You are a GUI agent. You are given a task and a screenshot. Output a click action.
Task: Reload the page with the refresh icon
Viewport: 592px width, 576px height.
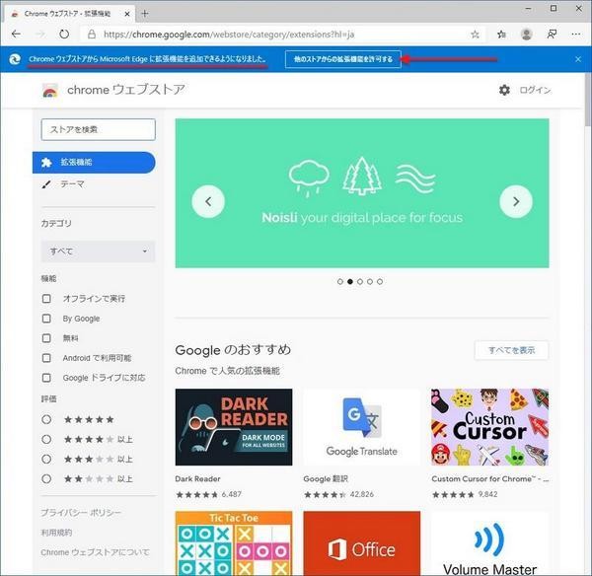pyautogui.click(x=64, y=35)
